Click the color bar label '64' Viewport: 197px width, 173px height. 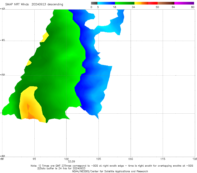(x=173, y=7)
